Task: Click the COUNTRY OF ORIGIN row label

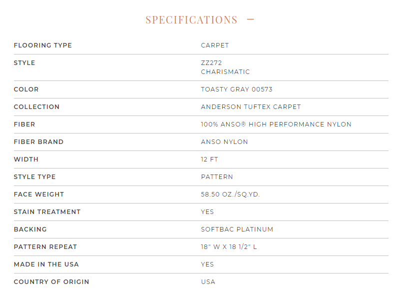Action: coord(51,282)
